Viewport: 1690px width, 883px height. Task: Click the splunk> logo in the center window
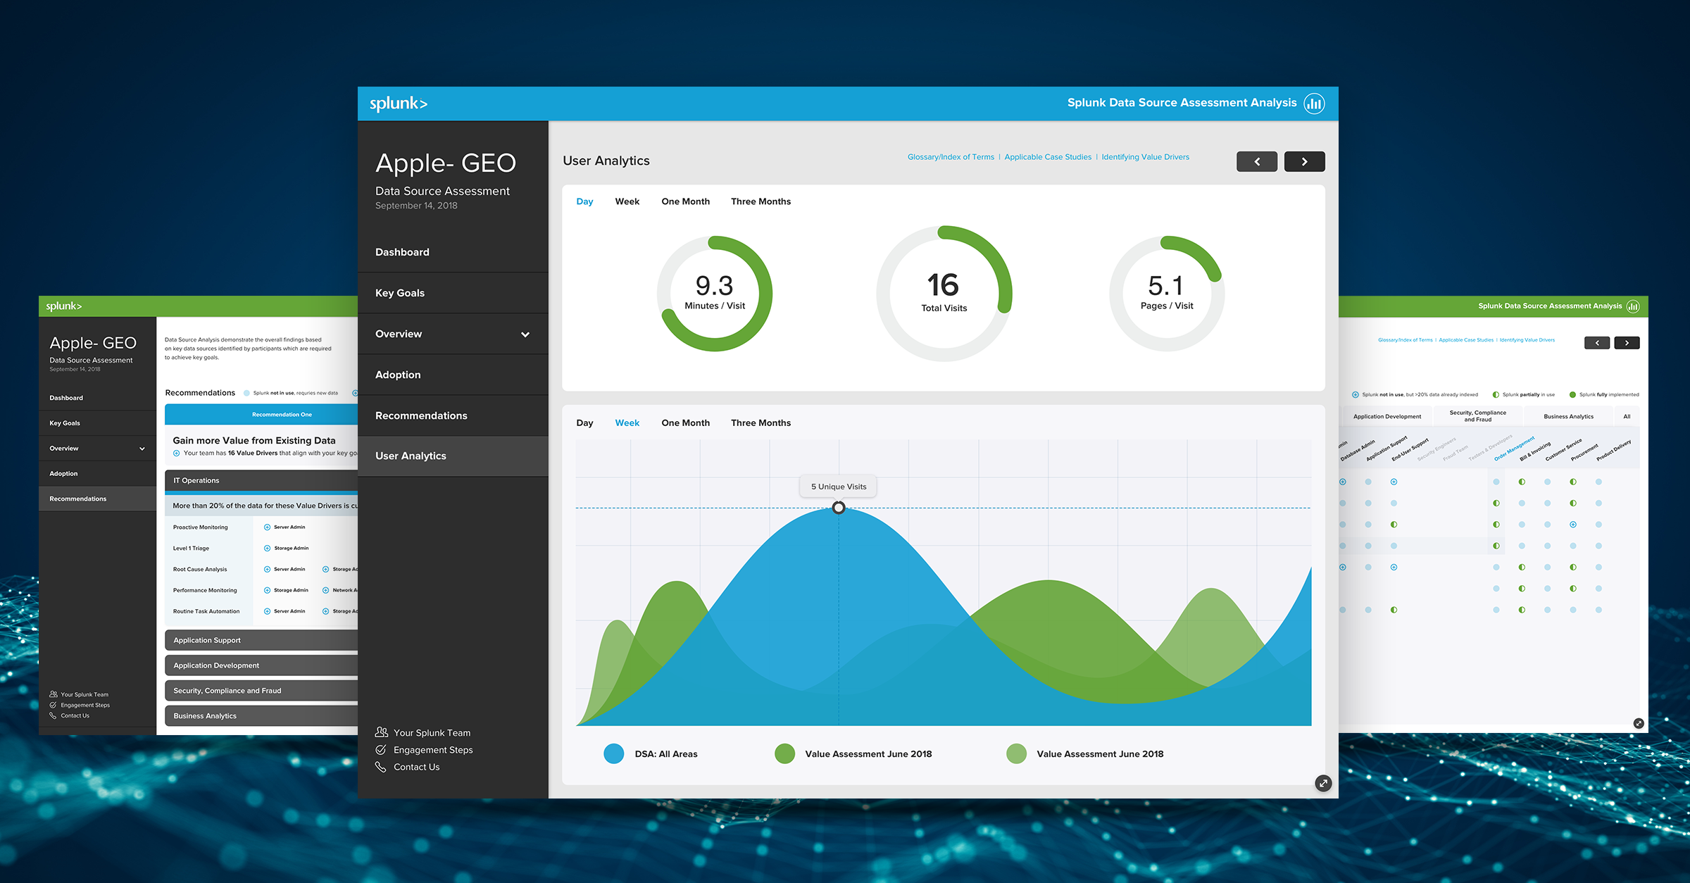pos(399,104)
